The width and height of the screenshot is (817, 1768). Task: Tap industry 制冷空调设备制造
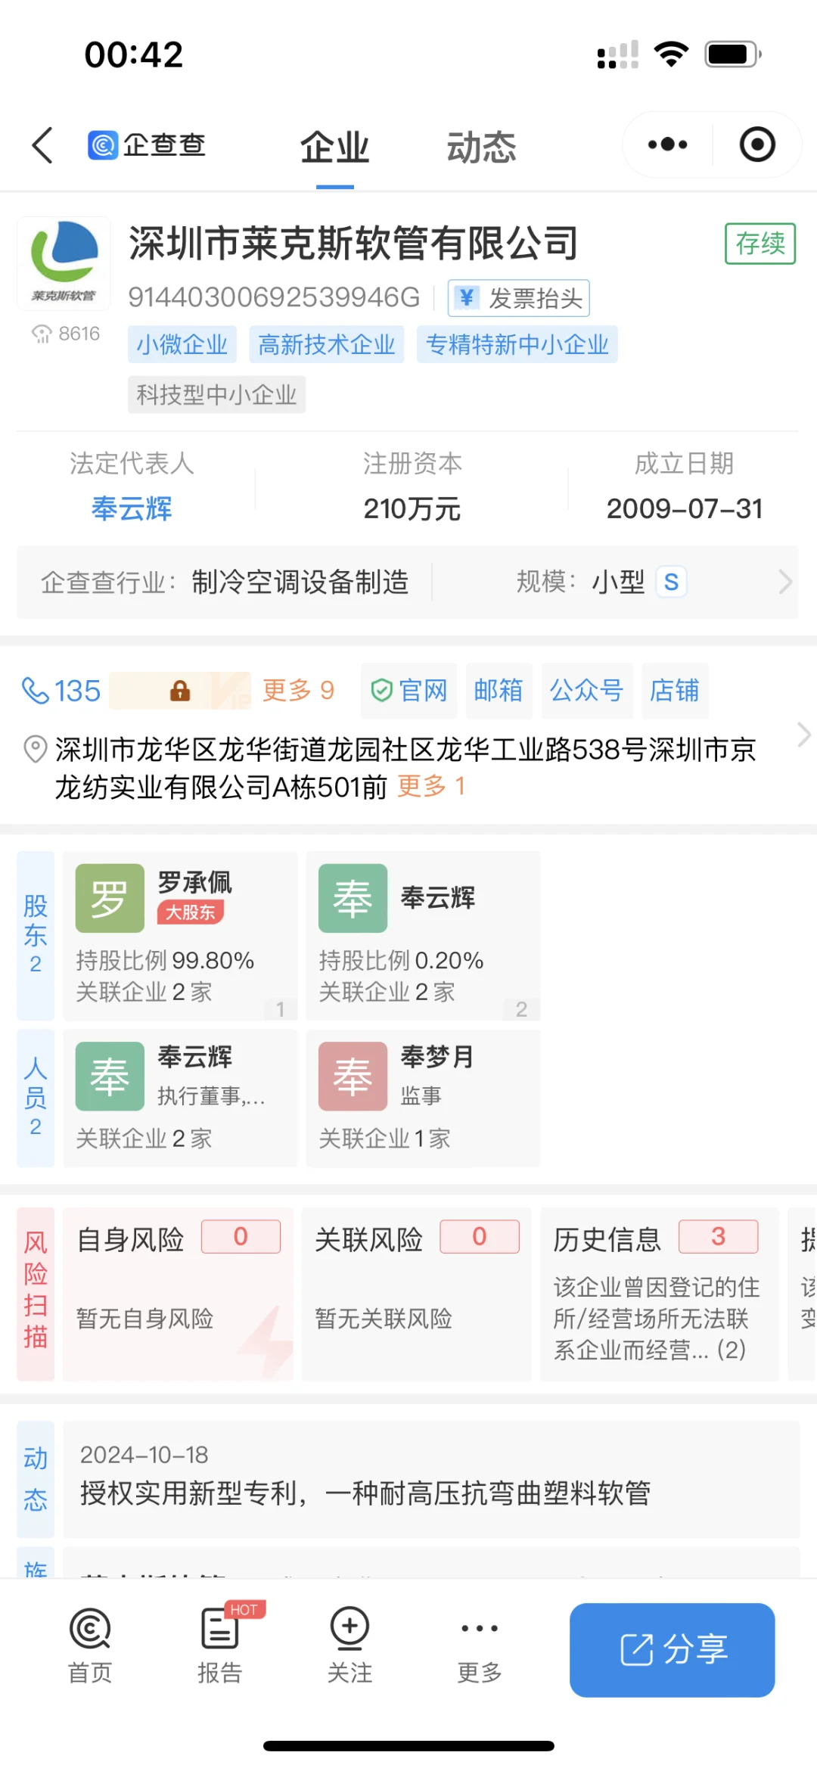tap(300, 582)
